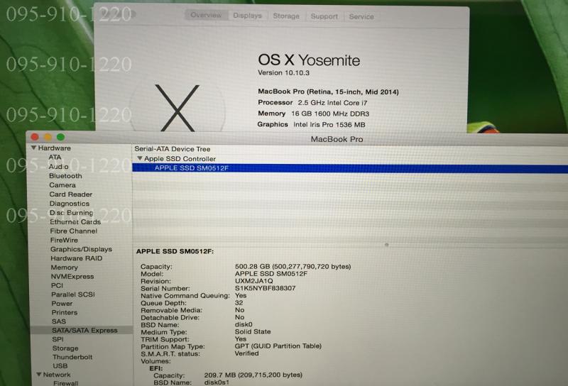568x386 pixels.
Task: Click the EFI capacity 209.7 MB value
Action: pos(253,375)
